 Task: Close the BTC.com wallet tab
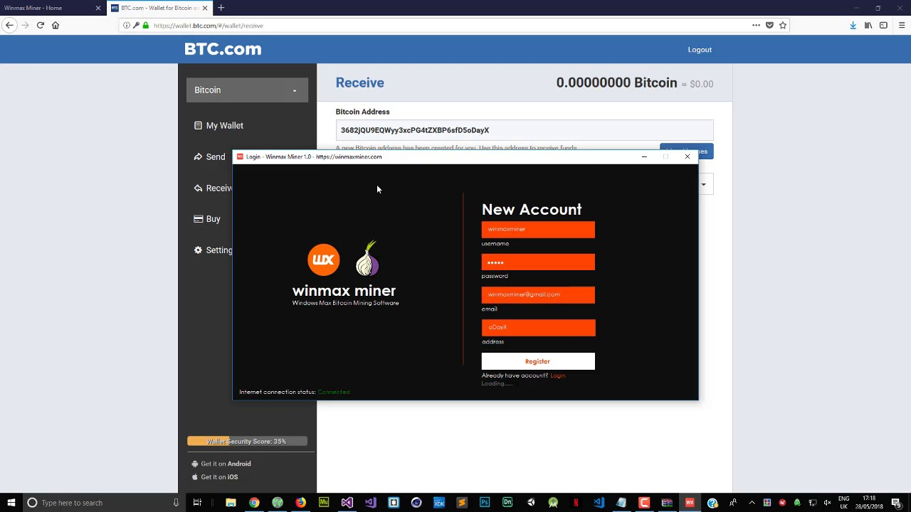205,8
